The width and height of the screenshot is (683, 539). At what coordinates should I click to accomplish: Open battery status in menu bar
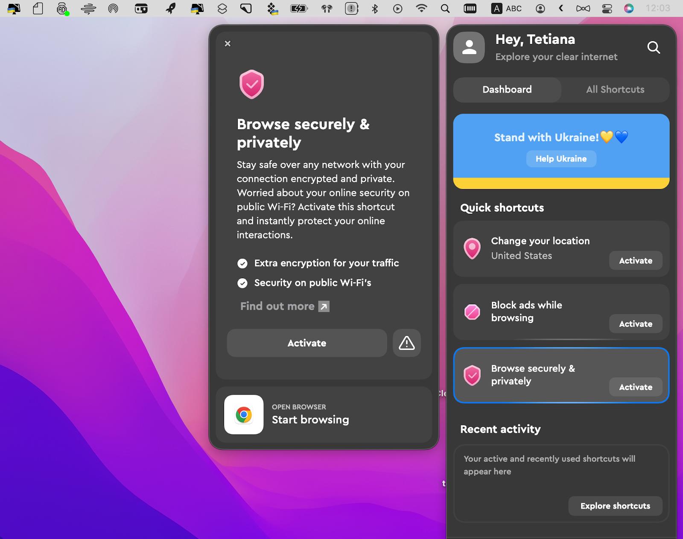(x=299, y=9)
